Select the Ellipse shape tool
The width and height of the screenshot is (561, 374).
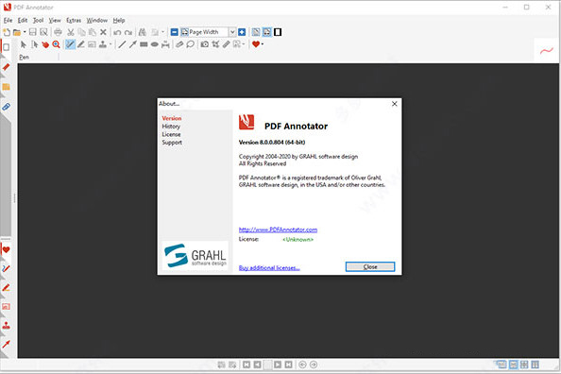155,44
